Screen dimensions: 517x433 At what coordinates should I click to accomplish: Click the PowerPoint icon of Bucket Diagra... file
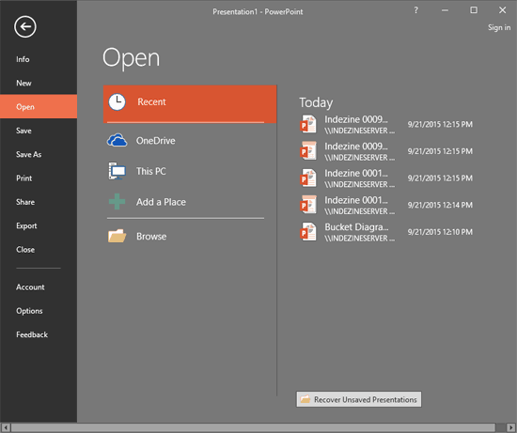coord(308,232)
